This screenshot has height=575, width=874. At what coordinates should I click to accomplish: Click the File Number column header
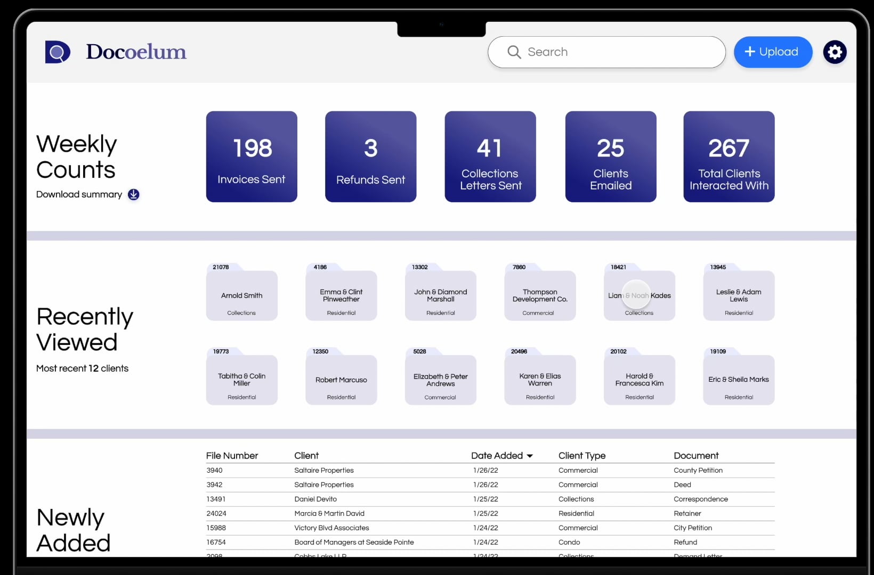[232, 456]
